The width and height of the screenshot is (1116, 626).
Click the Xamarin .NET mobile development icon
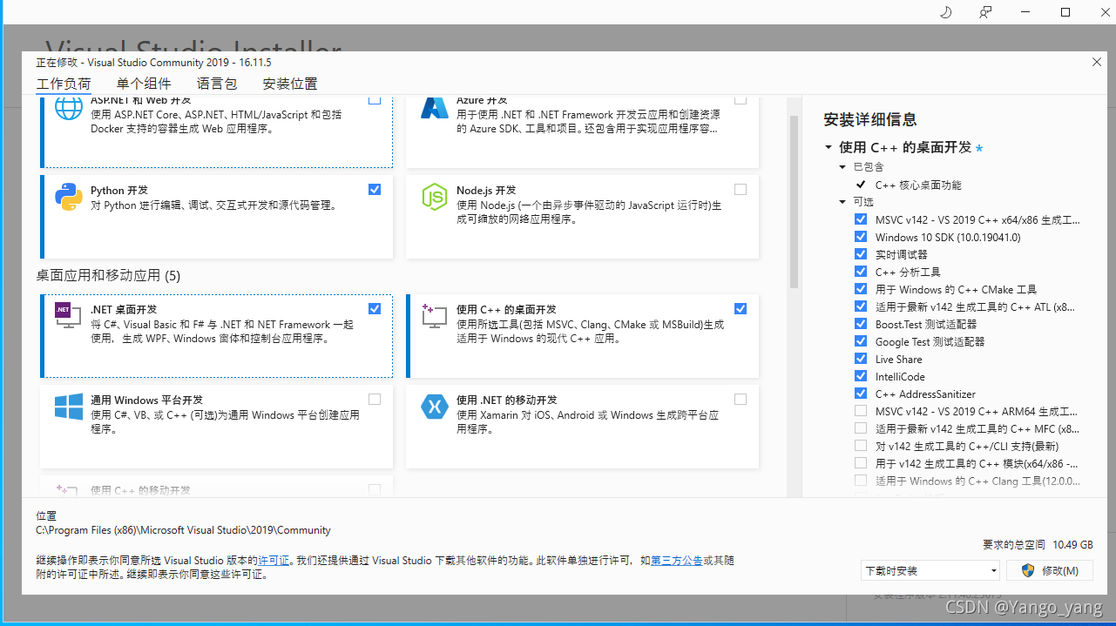pos(435,407)
